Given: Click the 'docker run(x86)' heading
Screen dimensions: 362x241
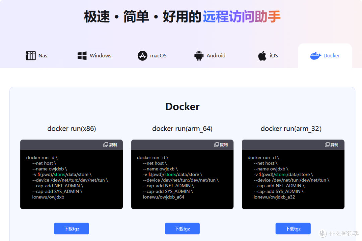Looking at the screenshot, I should [x=72, y=129].
